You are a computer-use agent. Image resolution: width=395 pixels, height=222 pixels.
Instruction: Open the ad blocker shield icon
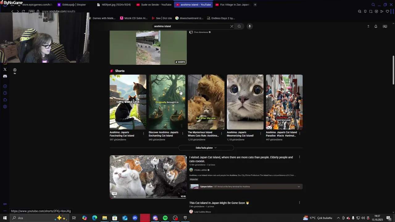[x=376, y=11]
